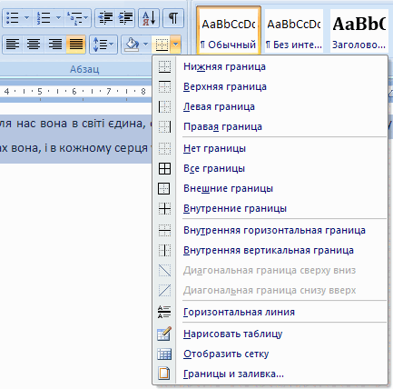Align text left
The width and height of the screenshot is (393, 389).
click(13, 45)
